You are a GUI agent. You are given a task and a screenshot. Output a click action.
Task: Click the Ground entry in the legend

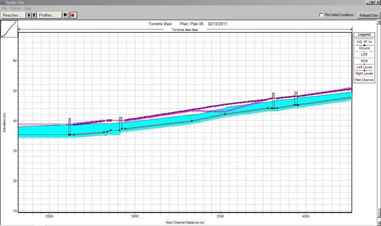pos(364,48)
